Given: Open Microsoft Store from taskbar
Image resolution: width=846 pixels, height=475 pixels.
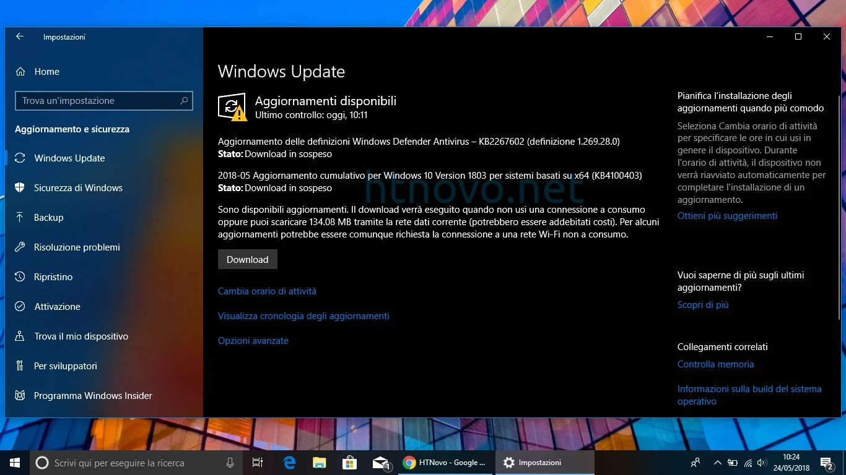Looking at the screenshot, I should click(x=349, y=463).
